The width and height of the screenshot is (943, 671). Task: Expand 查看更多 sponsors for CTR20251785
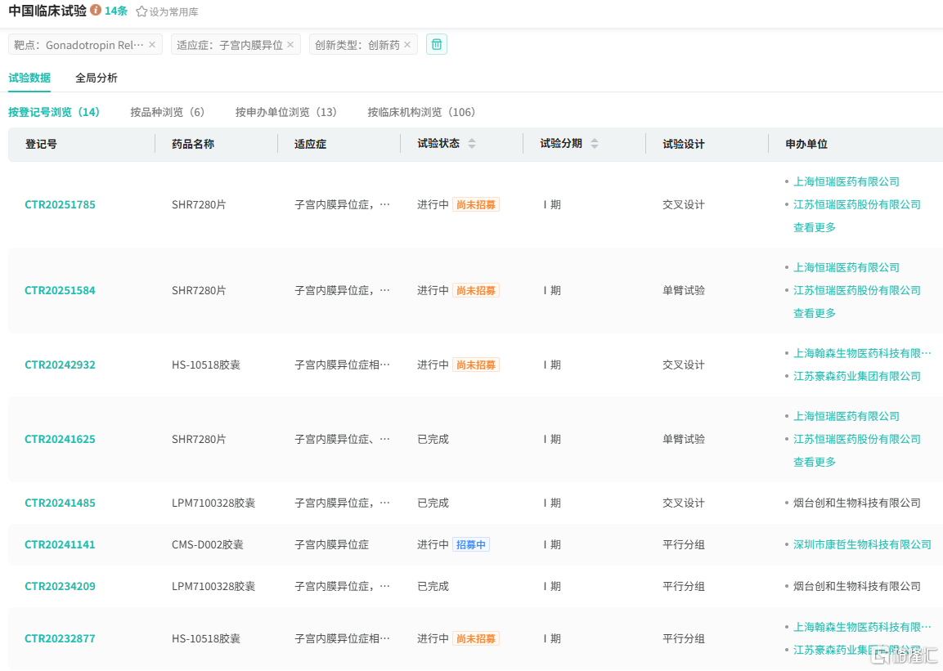tap(815, 228)
